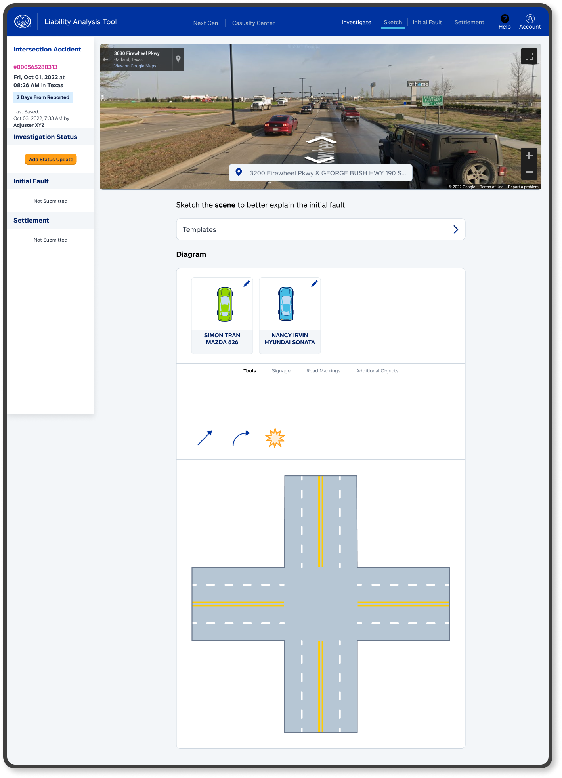Open Additional Objects tab
Image resolution: width=562 pixels, height=778 pixels.
point(377,371)
